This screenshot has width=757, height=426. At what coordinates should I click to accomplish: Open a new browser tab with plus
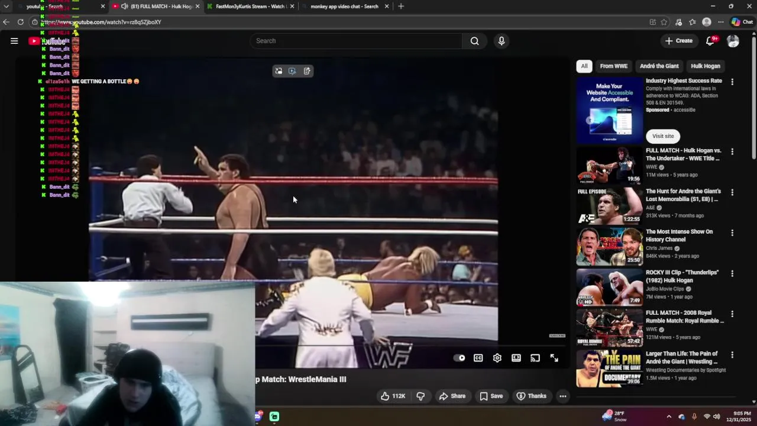click(401, 6)
